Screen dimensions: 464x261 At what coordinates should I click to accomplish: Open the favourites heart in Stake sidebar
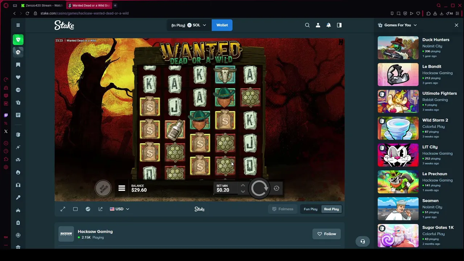18,77
